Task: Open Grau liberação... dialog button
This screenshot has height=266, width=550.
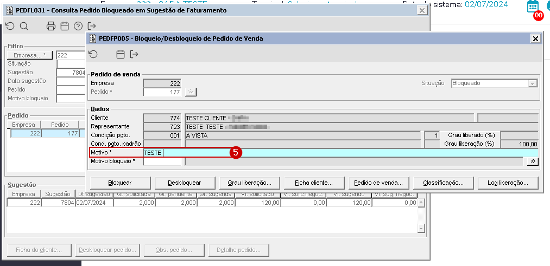Action: 249,183
